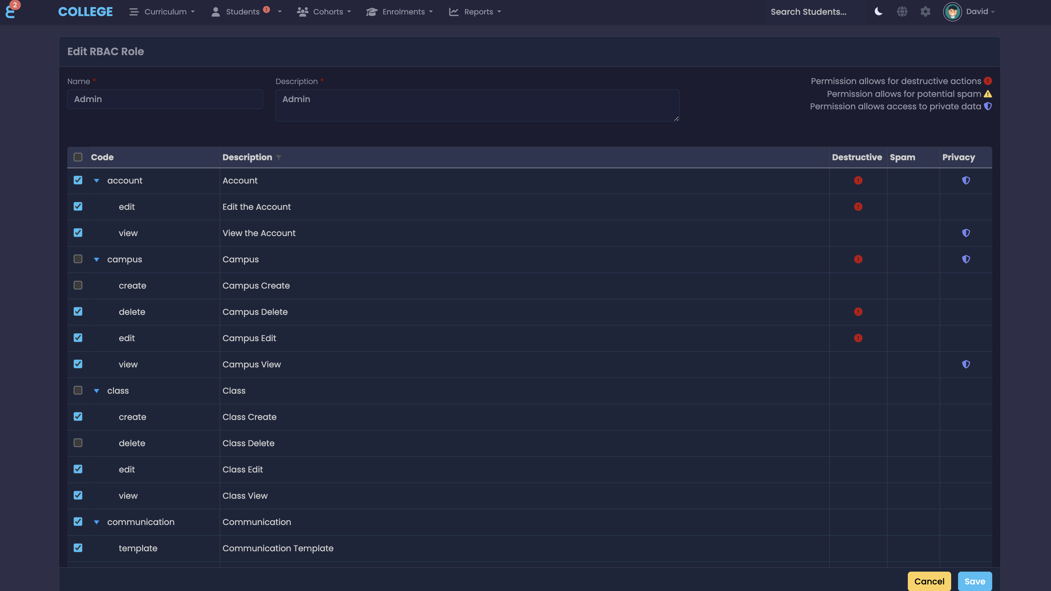Toggle the select-all checkbox in table header
Screen dimensions: 1051x591
[x=78, y=157]
